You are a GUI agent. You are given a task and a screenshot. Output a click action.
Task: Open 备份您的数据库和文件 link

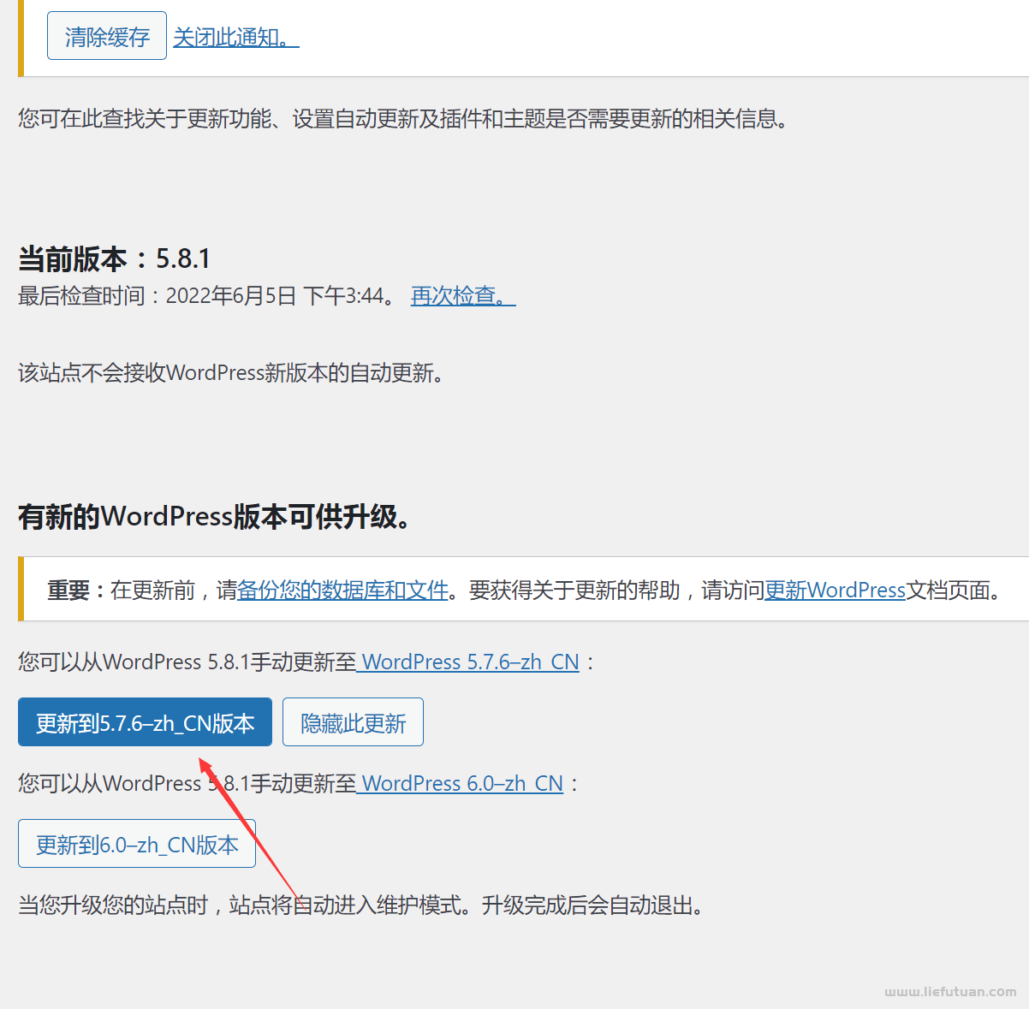pyautogui.click(x=342, y=591)
